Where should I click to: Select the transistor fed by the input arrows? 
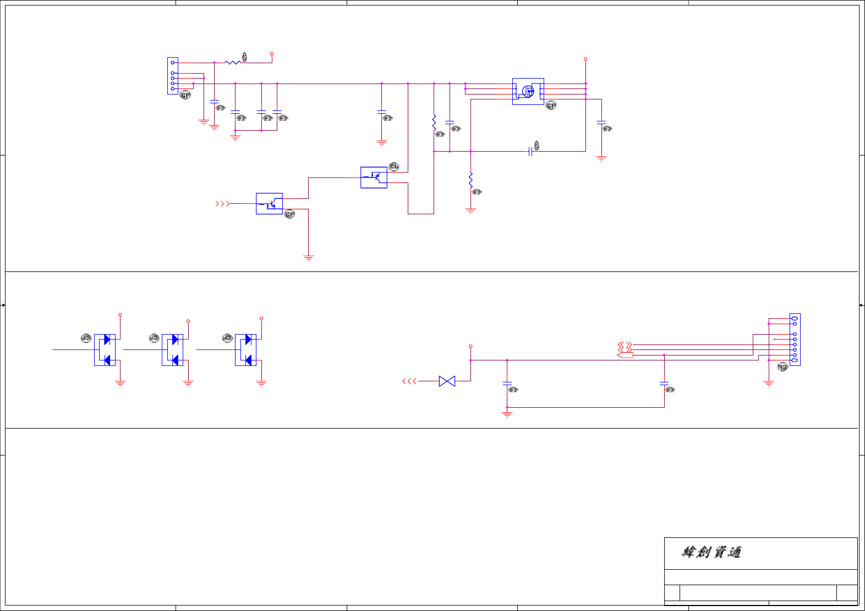(x=269, y=204)
